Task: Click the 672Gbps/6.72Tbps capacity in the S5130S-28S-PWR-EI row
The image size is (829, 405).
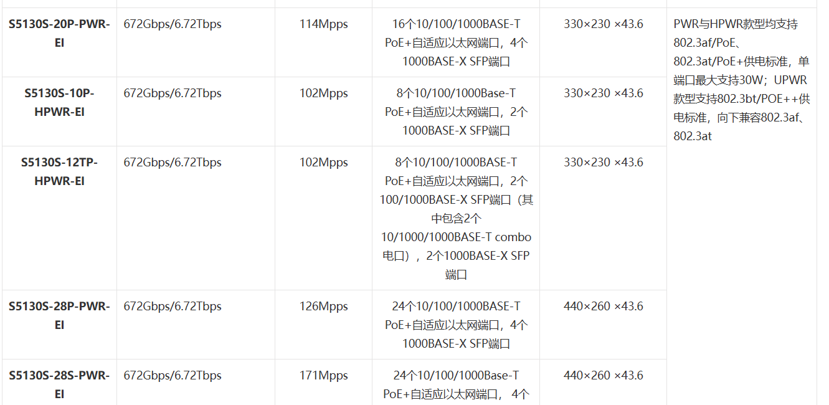Action: pos(173,376)
